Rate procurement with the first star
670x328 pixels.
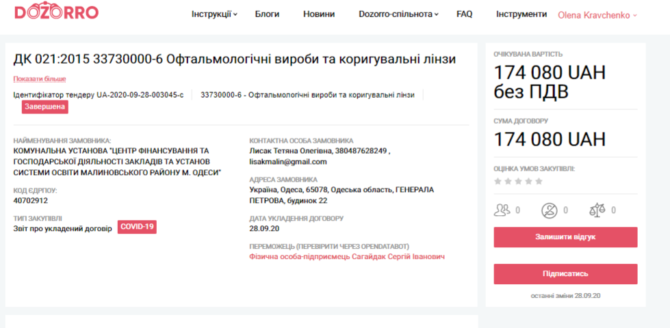498,181
